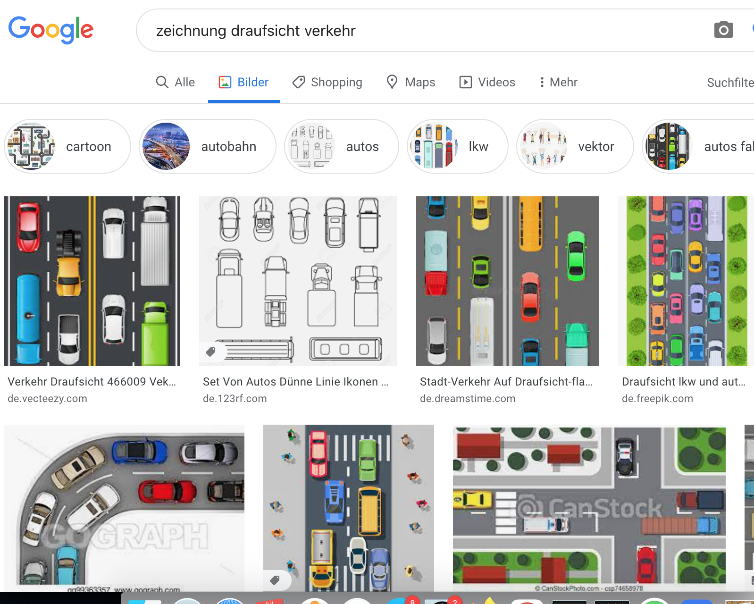The width and height of the screenshot is (754, 604).
Task: Open the de.vecteezy.com source link
Action: (47, 399)
